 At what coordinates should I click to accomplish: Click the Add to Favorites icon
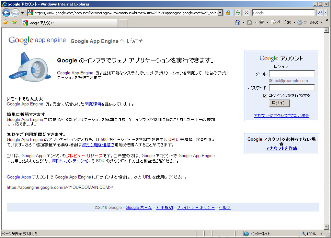[14, 23]
